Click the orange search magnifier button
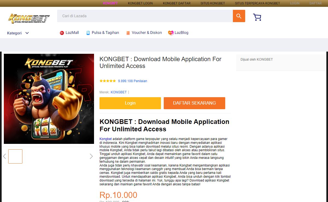This screenshot has width=328, height=202. tap(239, 16)
